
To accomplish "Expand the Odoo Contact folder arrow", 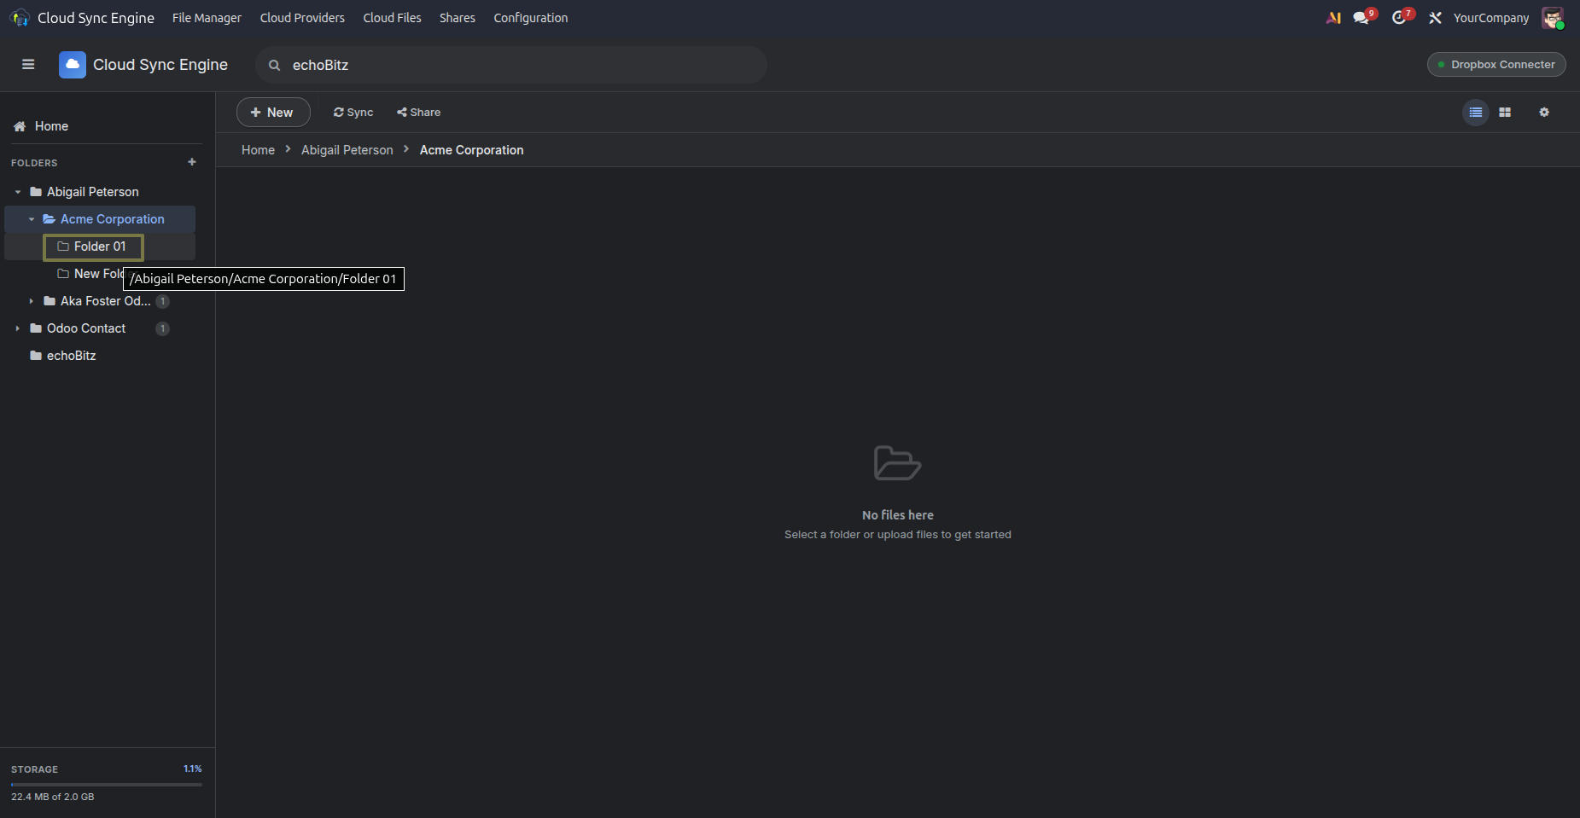I will tap(18, 328).
